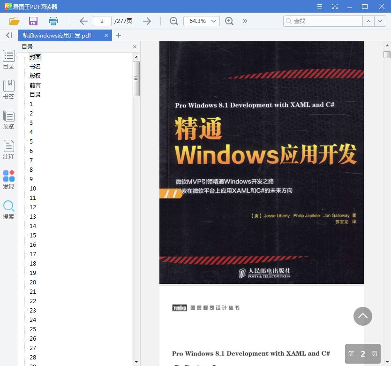391x366 pixels.
Task: Print the PDF using the printer icon
Action: (53, 21)
